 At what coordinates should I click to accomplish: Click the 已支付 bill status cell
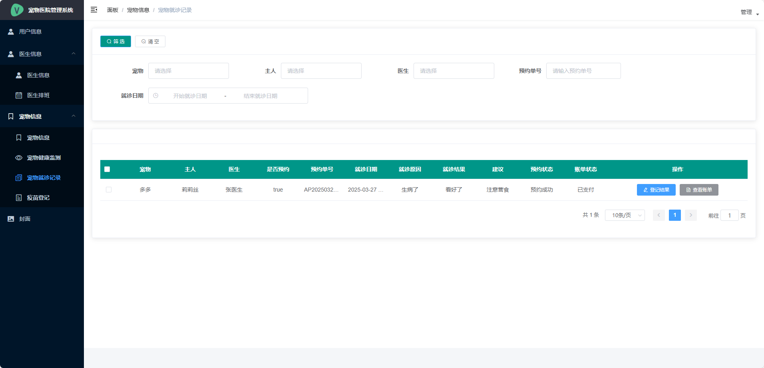[x=586, y=190]
